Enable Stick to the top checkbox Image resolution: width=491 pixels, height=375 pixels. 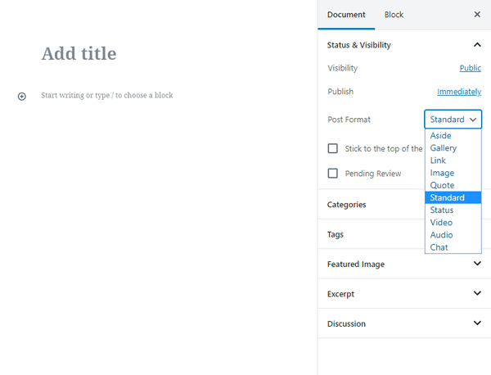click(333, 148)
